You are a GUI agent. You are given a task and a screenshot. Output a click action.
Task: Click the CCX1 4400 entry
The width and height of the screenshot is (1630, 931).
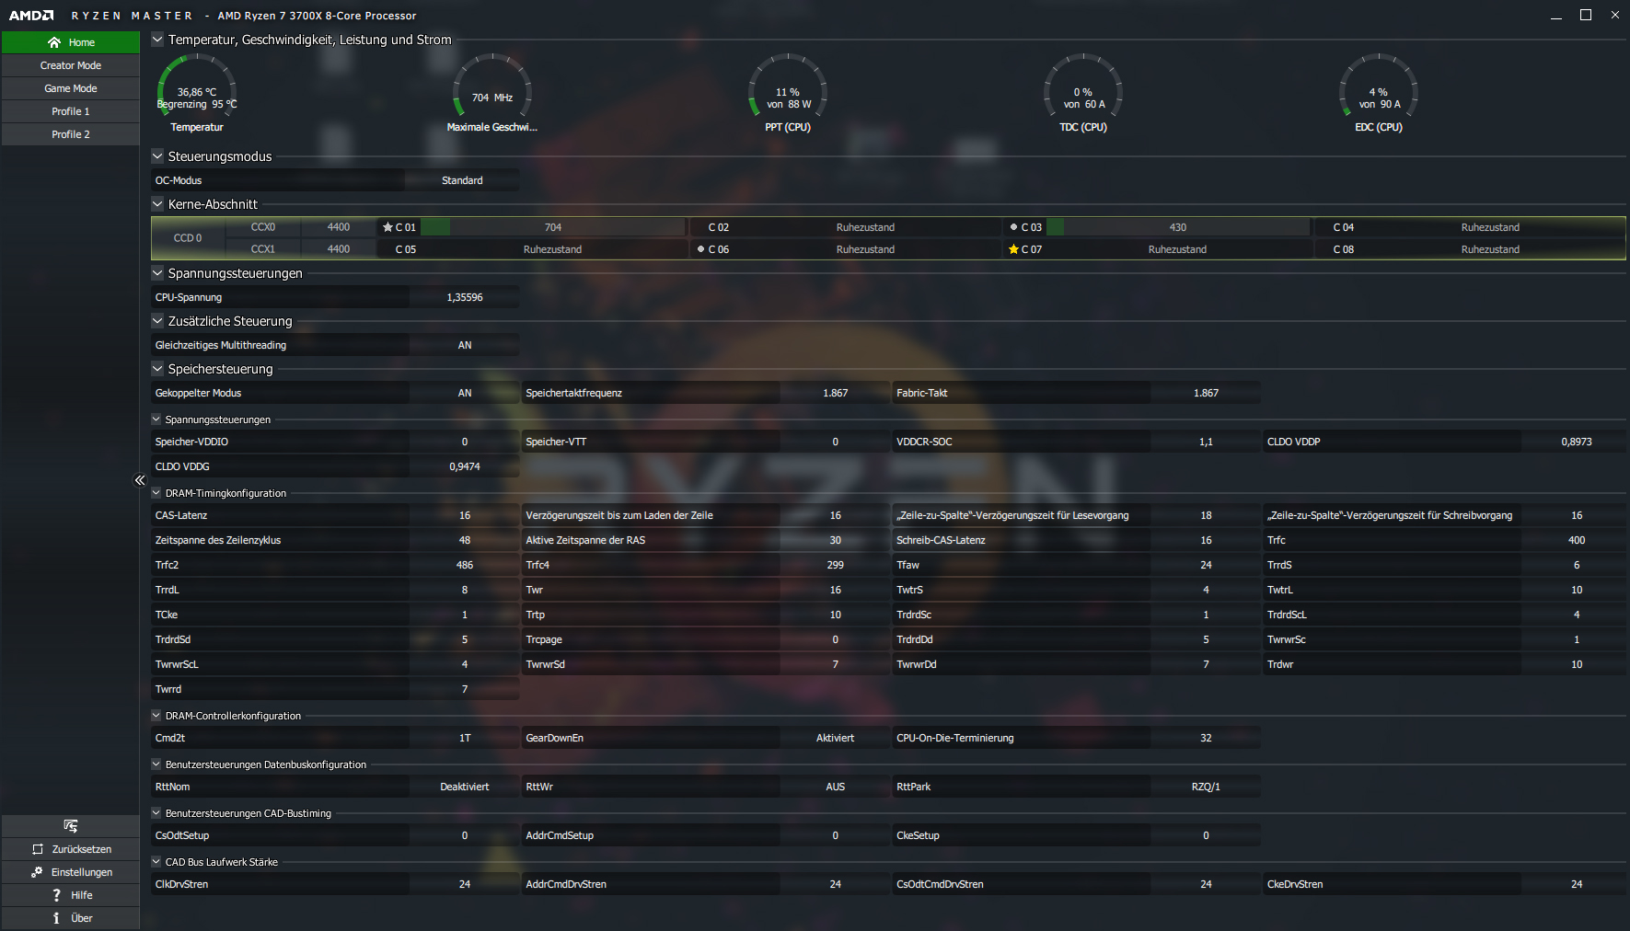[x=300, y=249]
